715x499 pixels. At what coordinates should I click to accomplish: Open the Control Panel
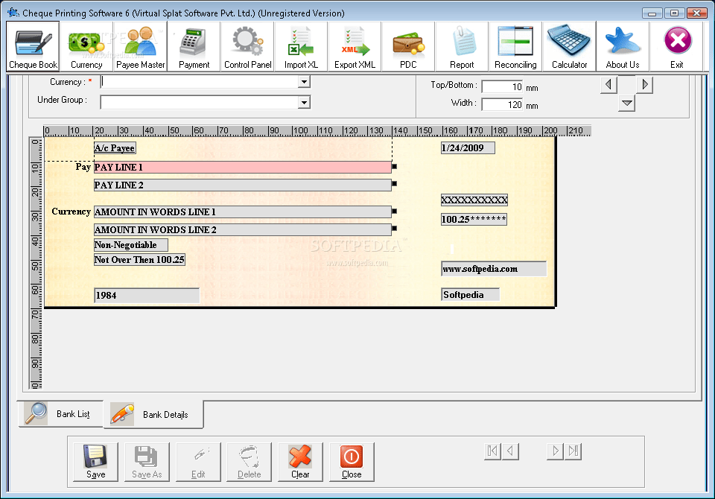coord(247,45)
